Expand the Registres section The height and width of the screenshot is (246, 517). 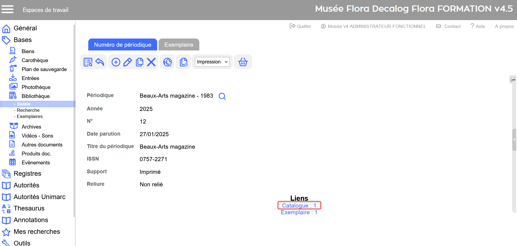[x=27, y=174]
